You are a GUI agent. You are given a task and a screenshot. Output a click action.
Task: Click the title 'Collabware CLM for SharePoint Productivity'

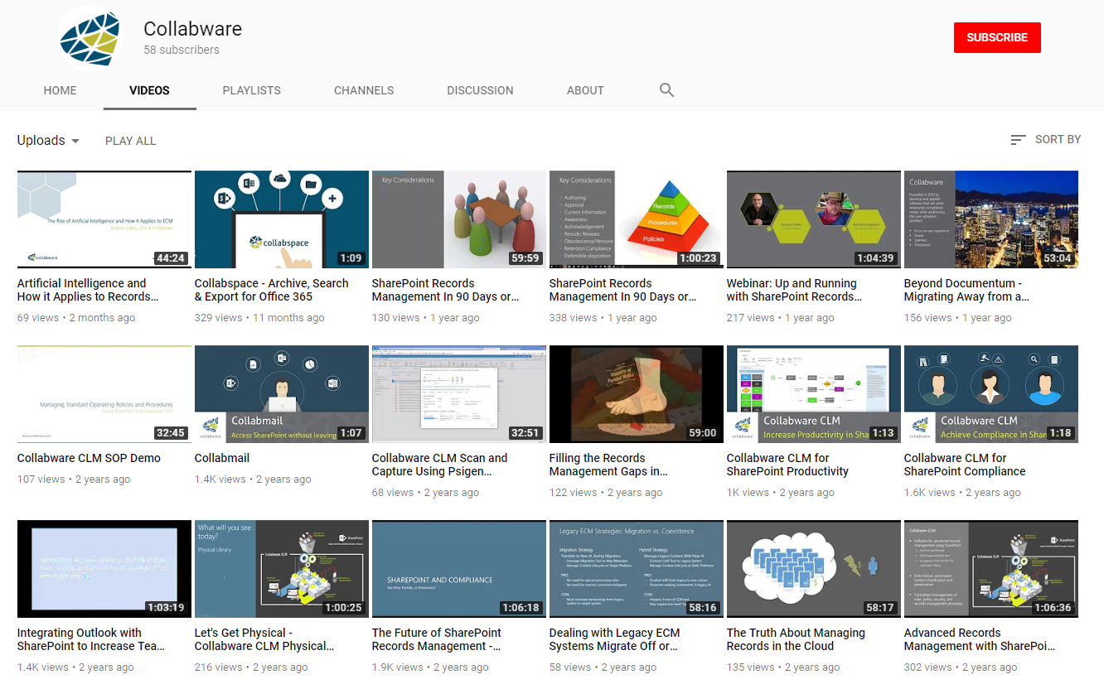(x=787, y=465)
